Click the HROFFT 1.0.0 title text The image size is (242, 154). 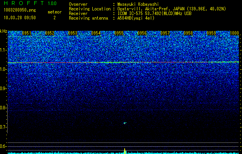(x=30, y=3)
